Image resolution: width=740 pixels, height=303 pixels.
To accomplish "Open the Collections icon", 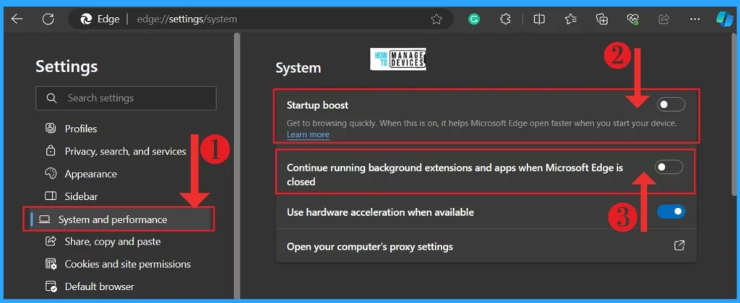I will click(x=601, y=19).
